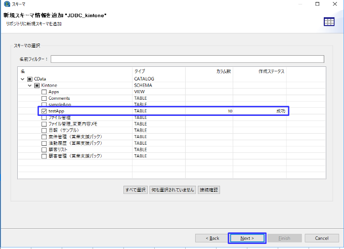
Task: Toggle the CData catalog checkbox
Action: 30,79
